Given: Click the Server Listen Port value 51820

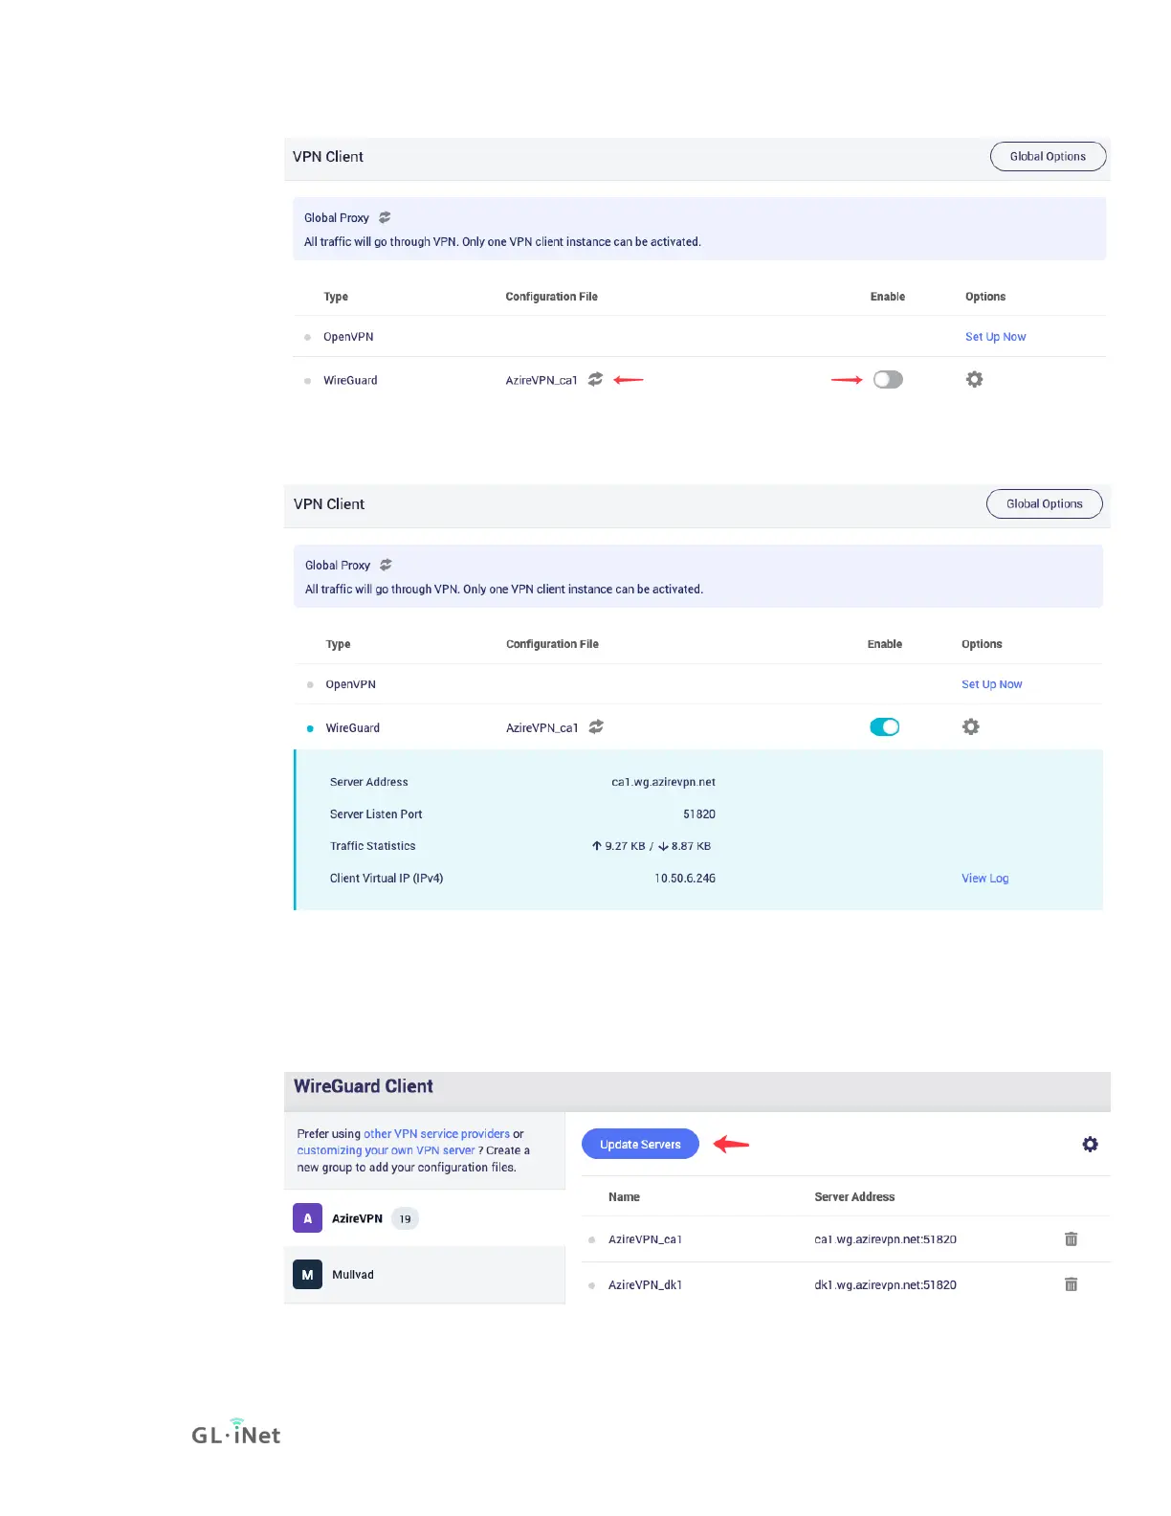Looking at the screenshot, I should 698,814.
